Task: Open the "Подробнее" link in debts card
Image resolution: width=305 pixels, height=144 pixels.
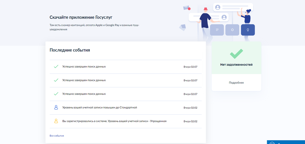Action: 236,83
